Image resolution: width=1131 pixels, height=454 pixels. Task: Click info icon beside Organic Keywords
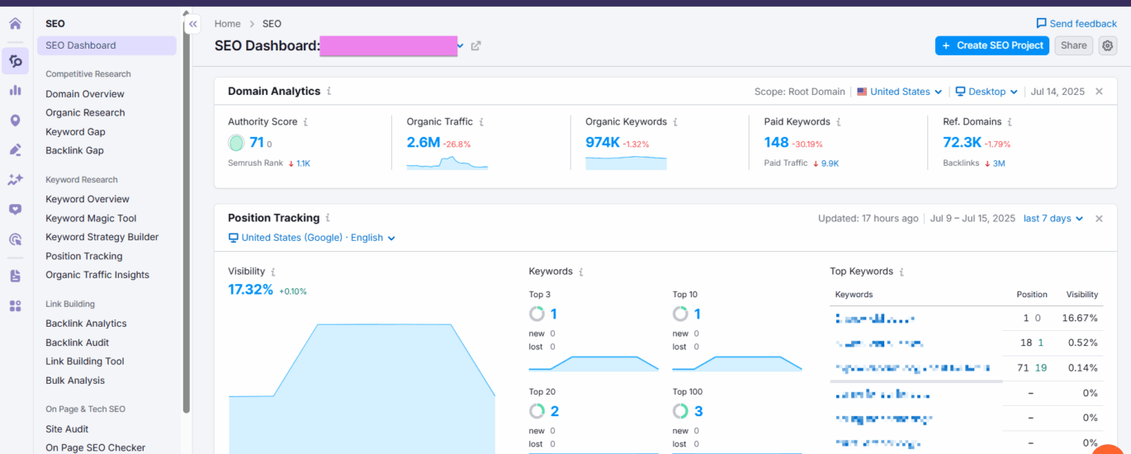[675, 122]
